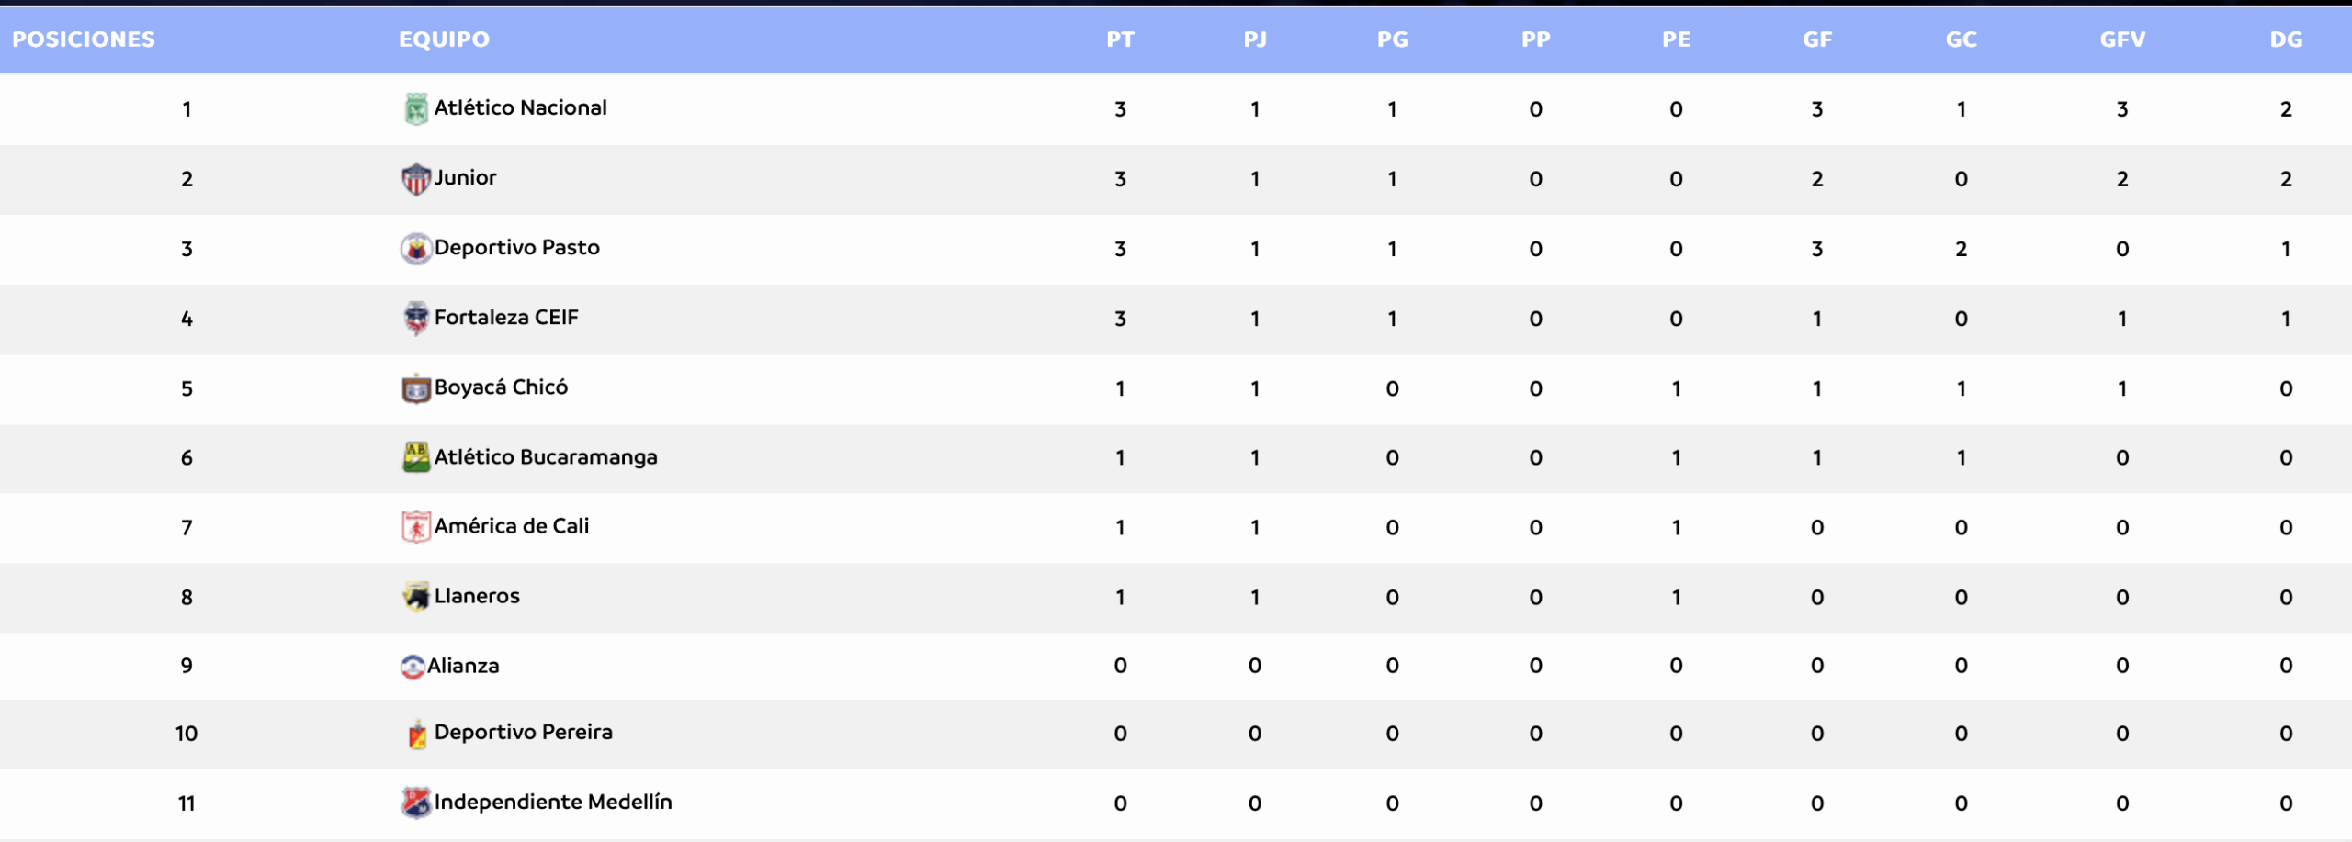The width and height of the screenshot is (2352, 842).
Task: Click the Deportivo Pasto crest icon
Action: tap(416, 249)
